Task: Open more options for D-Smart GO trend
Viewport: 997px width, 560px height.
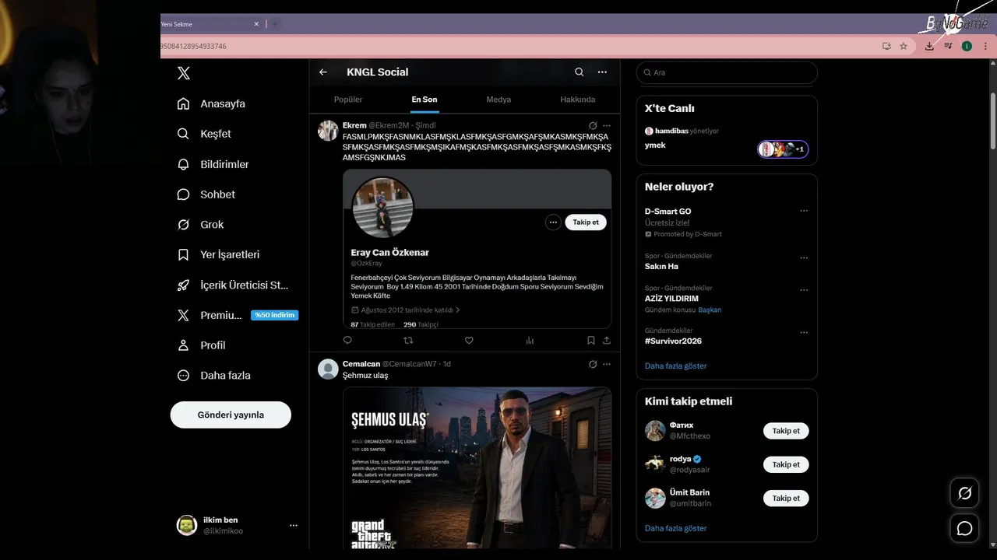Action: click(x=804, y=211)
